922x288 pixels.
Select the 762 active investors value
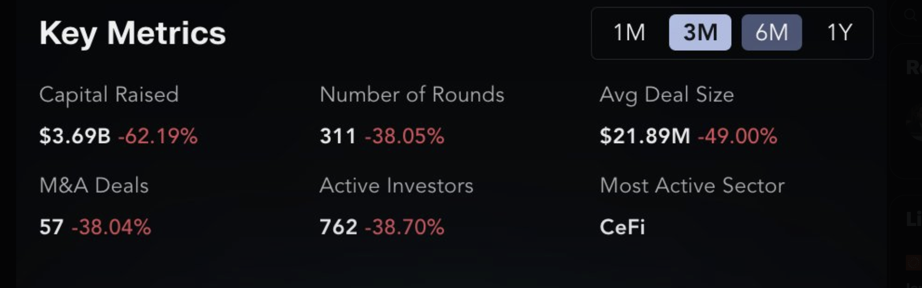pyautogui.click(x=338, y=227)
